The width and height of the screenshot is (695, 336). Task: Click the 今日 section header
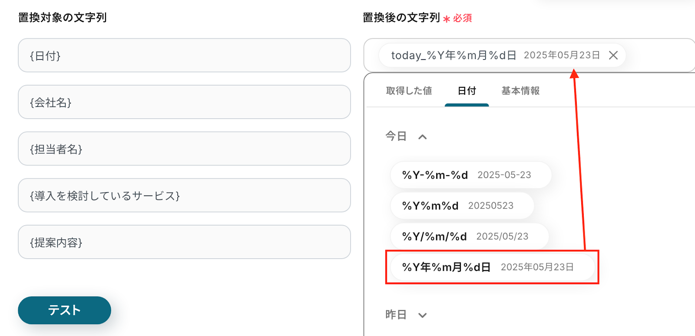coord(396,136)
